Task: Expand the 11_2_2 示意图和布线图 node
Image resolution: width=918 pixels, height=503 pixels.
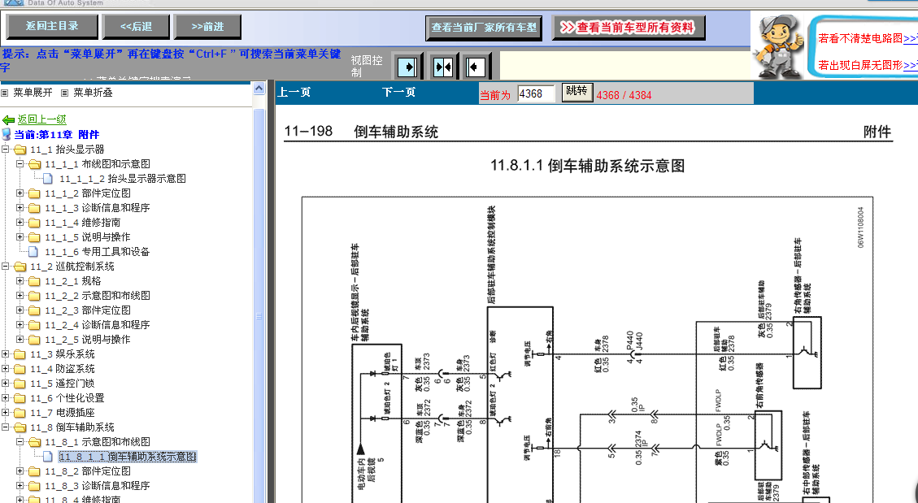Action: 20,295
